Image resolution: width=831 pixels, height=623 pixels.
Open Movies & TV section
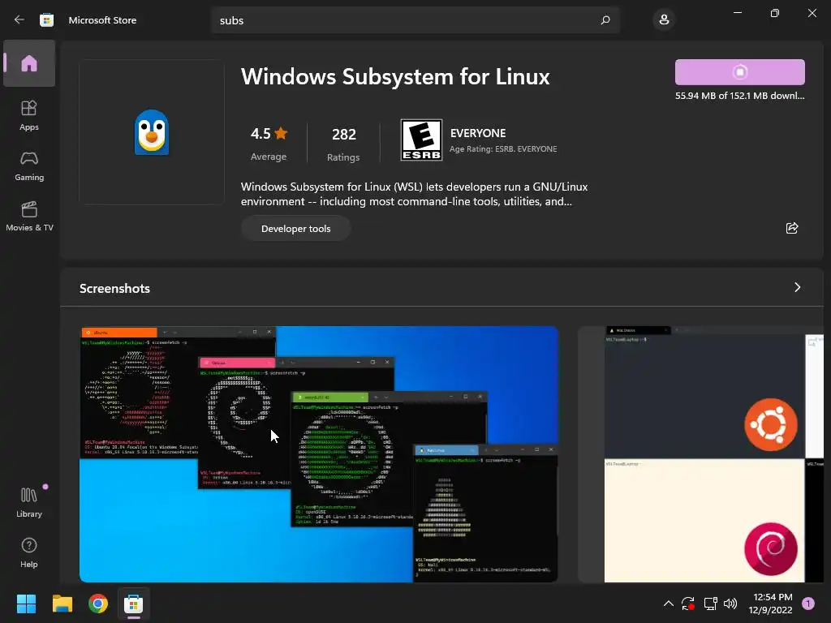click(x=29, y=216)
